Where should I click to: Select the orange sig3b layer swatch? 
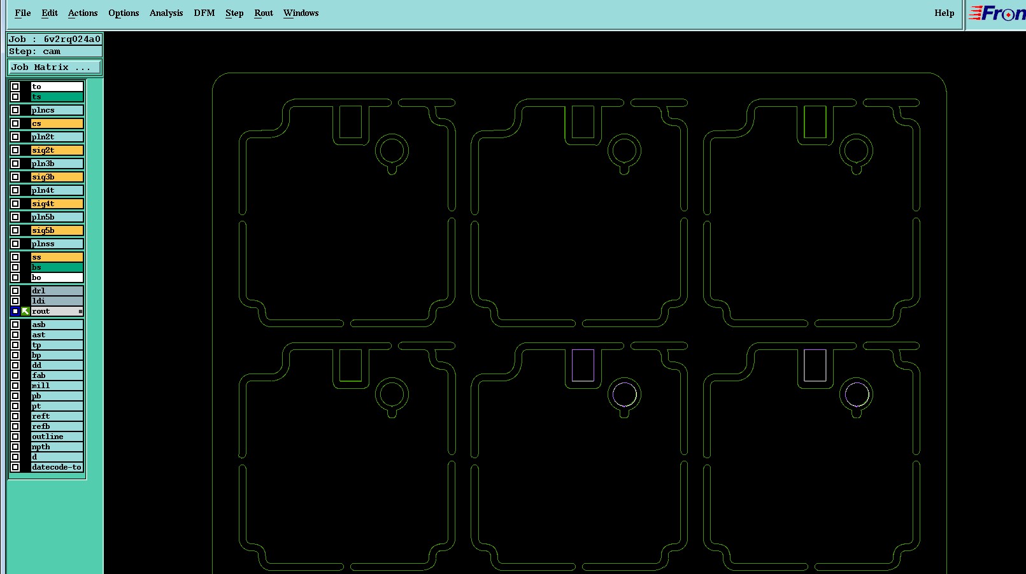[57, 177]
